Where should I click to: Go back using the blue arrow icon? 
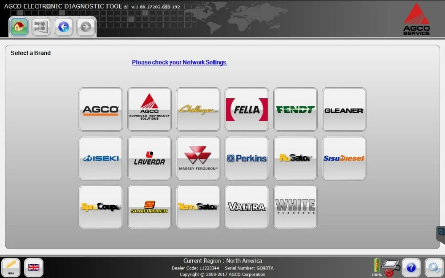63,27
